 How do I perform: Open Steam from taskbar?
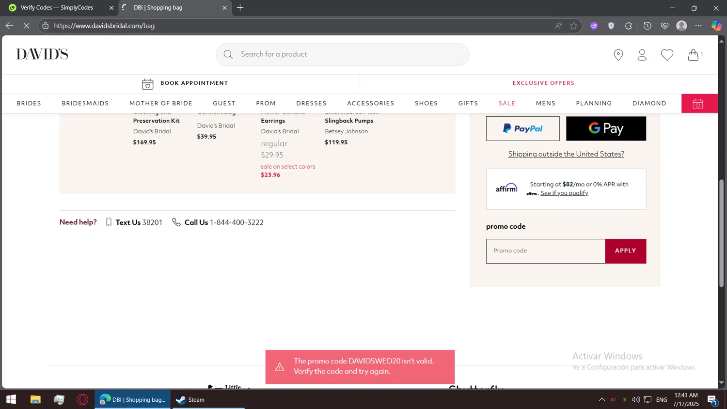click(208, 400)
